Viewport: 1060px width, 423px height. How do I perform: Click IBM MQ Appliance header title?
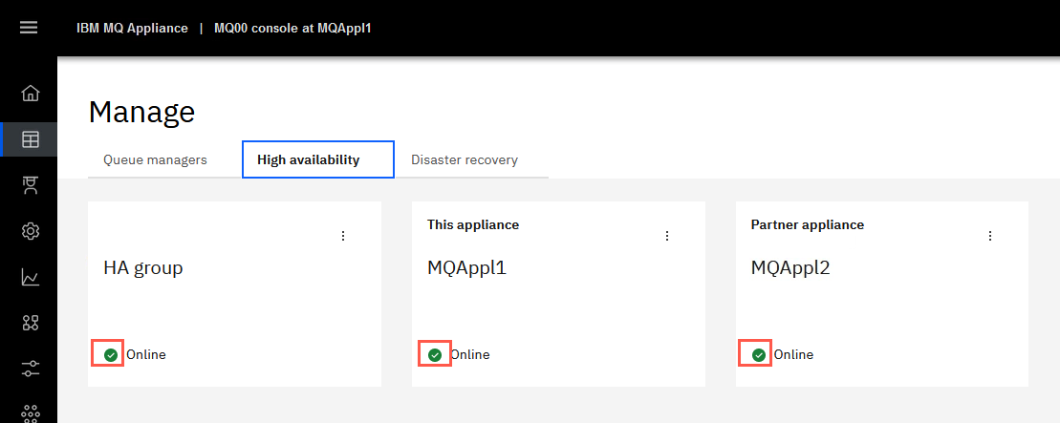click(x=133, y=29)
